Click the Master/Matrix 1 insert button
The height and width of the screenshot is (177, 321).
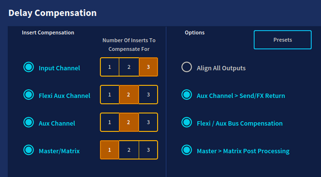(109, 150)
